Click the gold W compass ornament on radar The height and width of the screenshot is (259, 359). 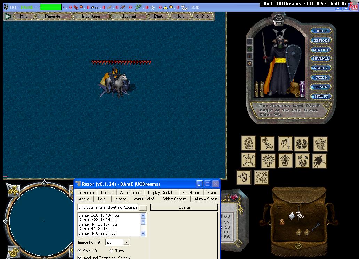[14, 190]
